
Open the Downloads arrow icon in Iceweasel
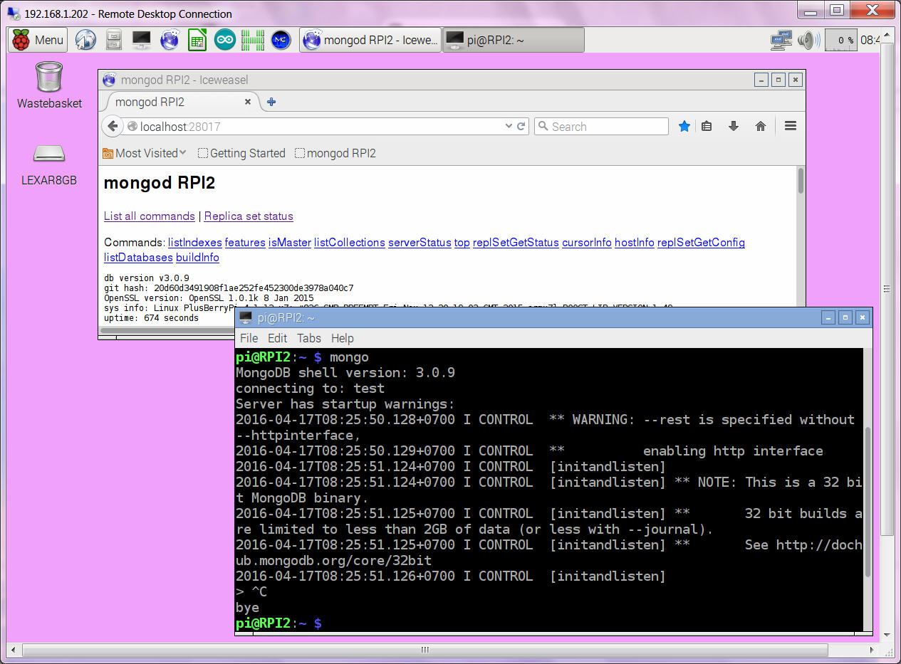(x=734, y=127)
